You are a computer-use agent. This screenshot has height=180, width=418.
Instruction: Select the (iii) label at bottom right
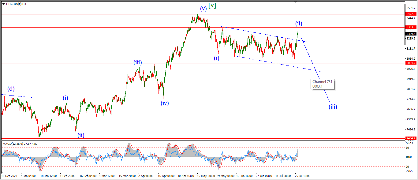pos(333,107)
